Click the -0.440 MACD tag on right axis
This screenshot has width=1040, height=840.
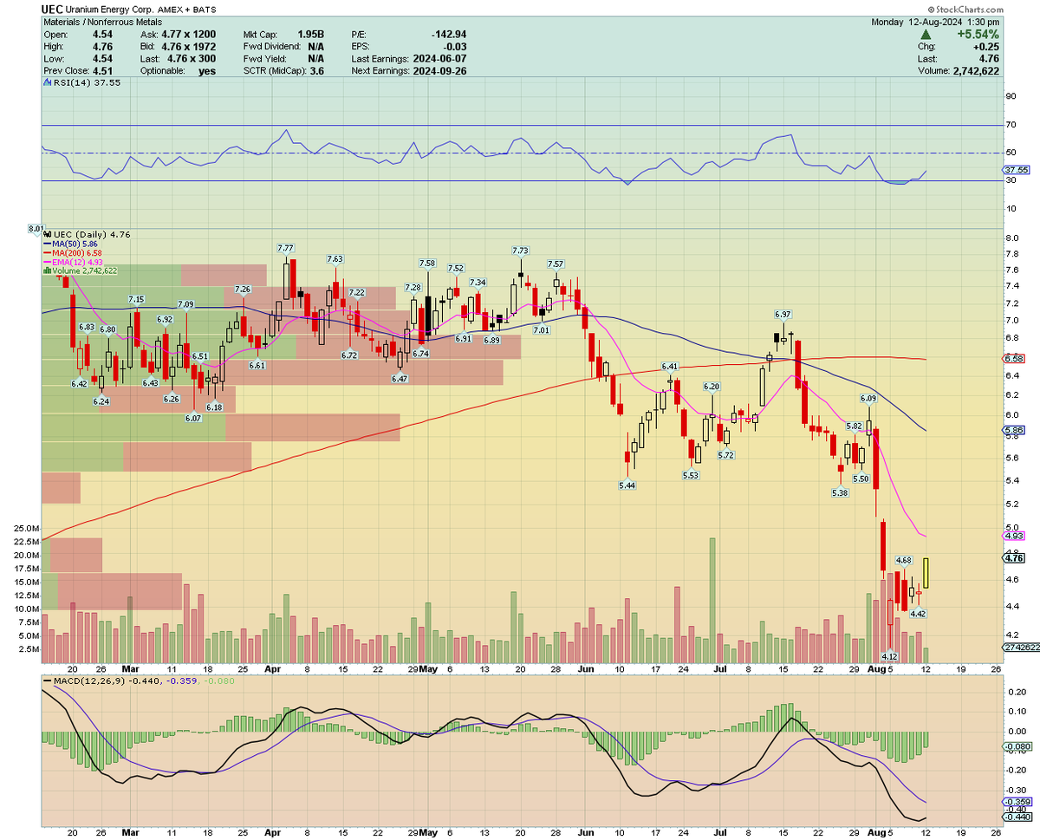pos(1017,817)
